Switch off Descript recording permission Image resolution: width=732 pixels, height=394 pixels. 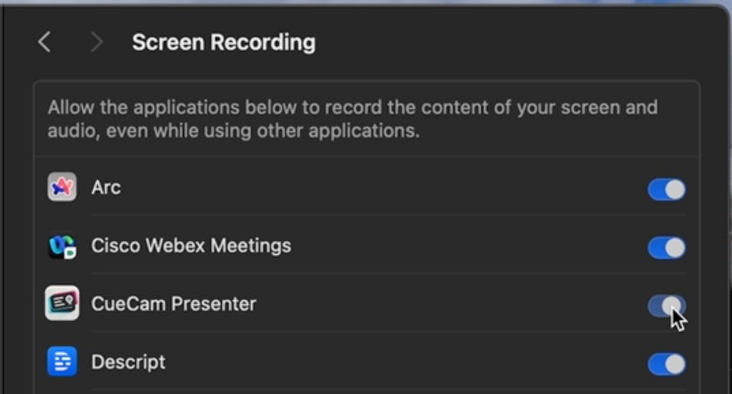(x=666, y=364)
